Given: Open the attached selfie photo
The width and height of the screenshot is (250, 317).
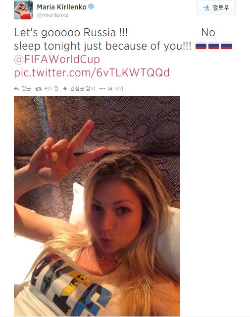Looking at the screenshot, I should click(97, 206).
